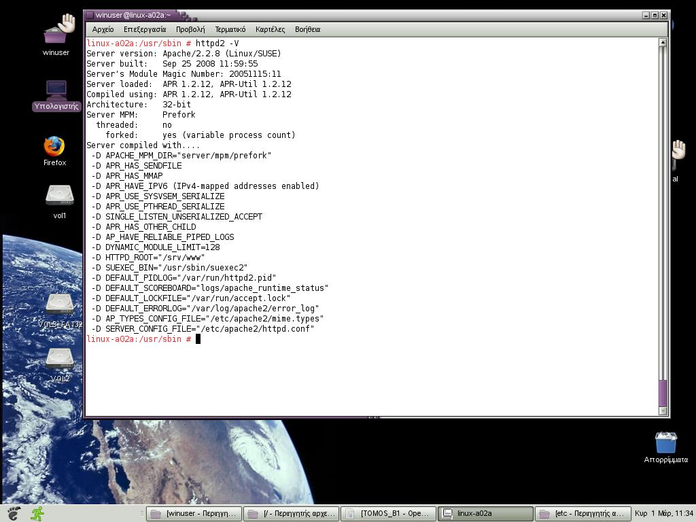This screenshot has width=696, height=522.
Task: Click the green running man panel icon
Action: click(37, 514)
